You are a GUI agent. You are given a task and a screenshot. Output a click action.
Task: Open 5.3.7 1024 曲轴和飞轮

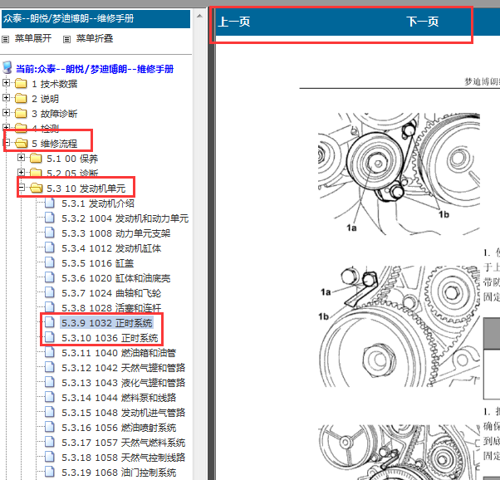pyautogui.click(x=111, y=293)
